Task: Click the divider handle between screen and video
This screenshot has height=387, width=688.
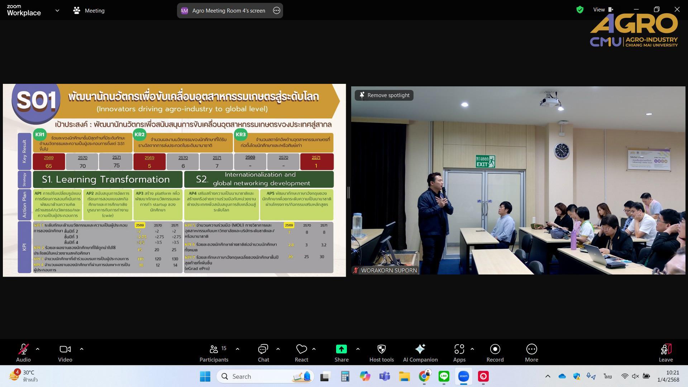Action: point(348,192)
